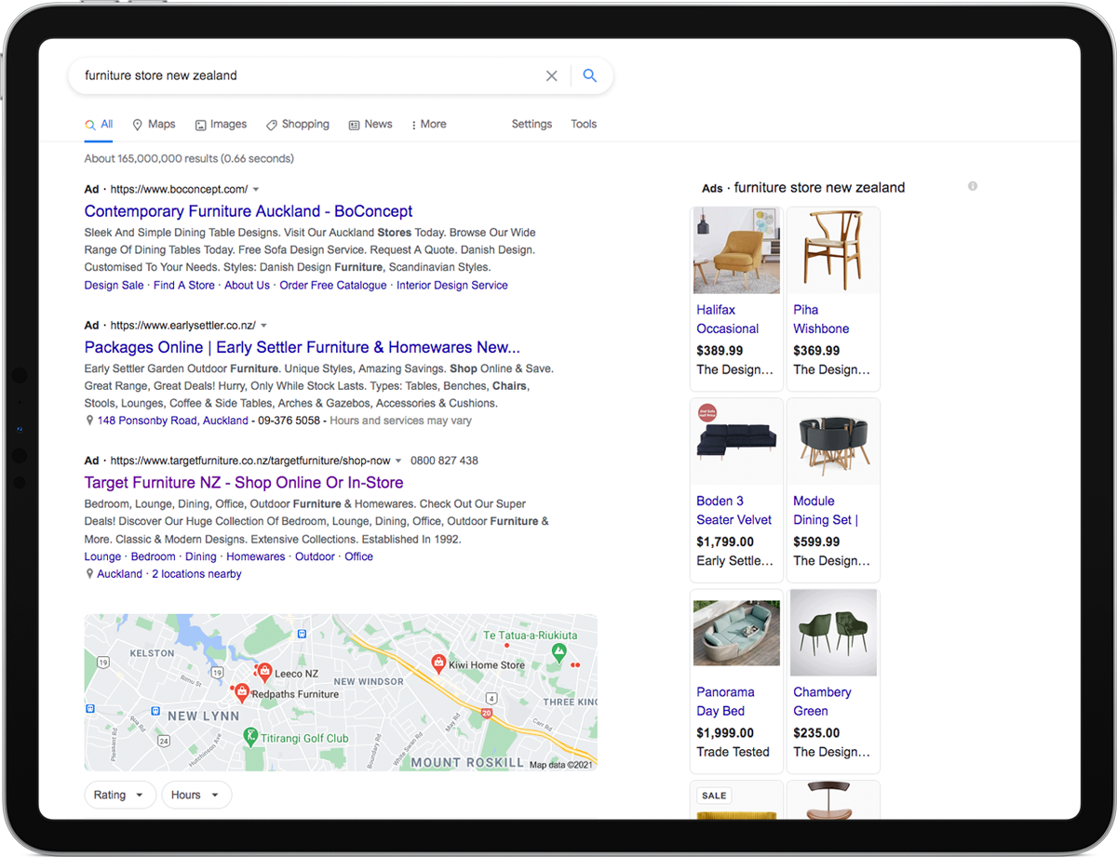Click the blue magnifier search icon

[x=589, y=76]
